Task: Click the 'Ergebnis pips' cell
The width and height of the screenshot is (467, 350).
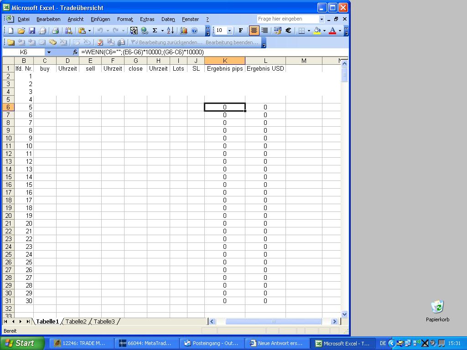Action: coord(225,68)
